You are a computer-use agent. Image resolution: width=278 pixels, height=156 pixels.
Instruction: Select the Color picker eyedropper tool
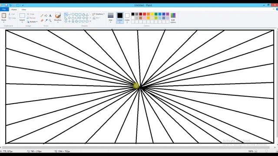pyautogui.click(x=46, y=20)
